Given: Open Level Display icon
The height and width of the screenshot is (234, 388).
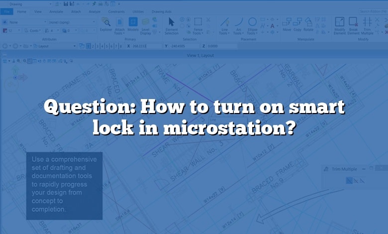Looking at the screenshot, I should pos(145,26).
